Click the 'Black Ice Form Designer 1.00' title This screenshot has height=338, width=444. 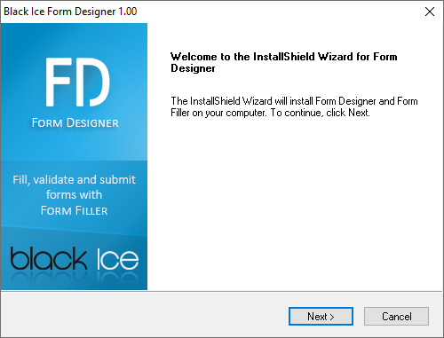click(70, 12)
